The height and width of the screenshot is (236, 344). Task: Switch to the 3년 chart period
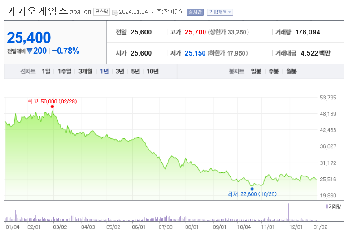pyautogui.click(x=120, y=71)
